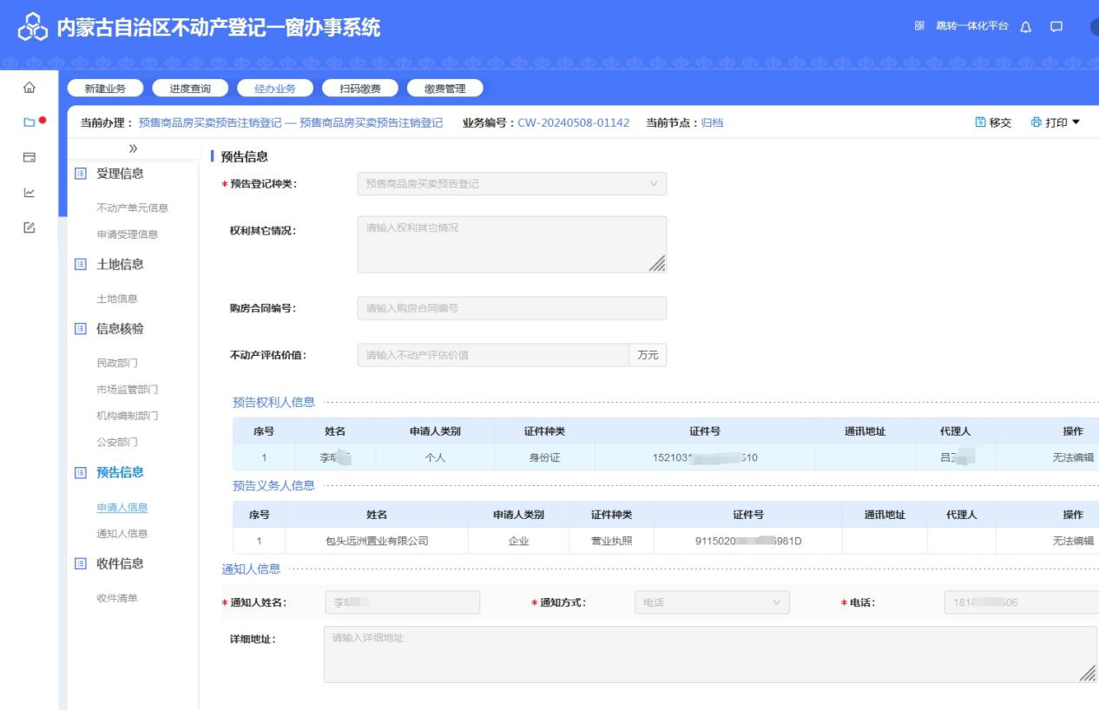Click the 预告信息 section list icon

[x=82, y=472]
